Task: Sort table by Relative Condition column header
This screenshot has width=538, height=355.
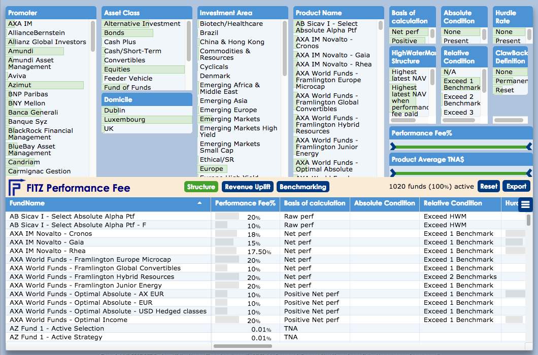Action: [453, 203]
